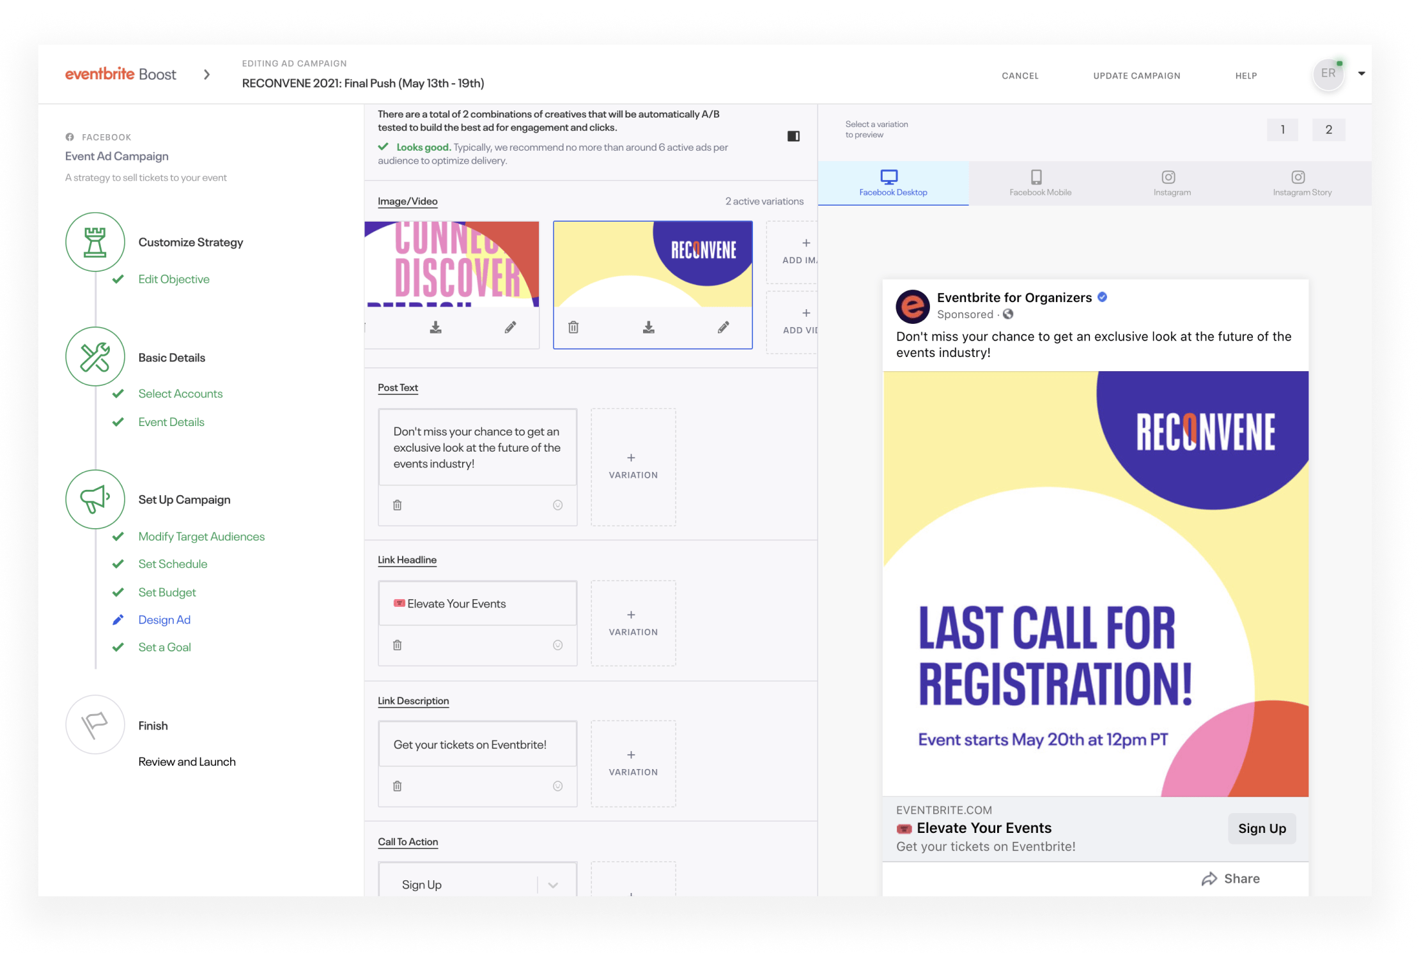Select variation 2 to preview
The image size is (1428, 953).
click(x=1328, y=130)
